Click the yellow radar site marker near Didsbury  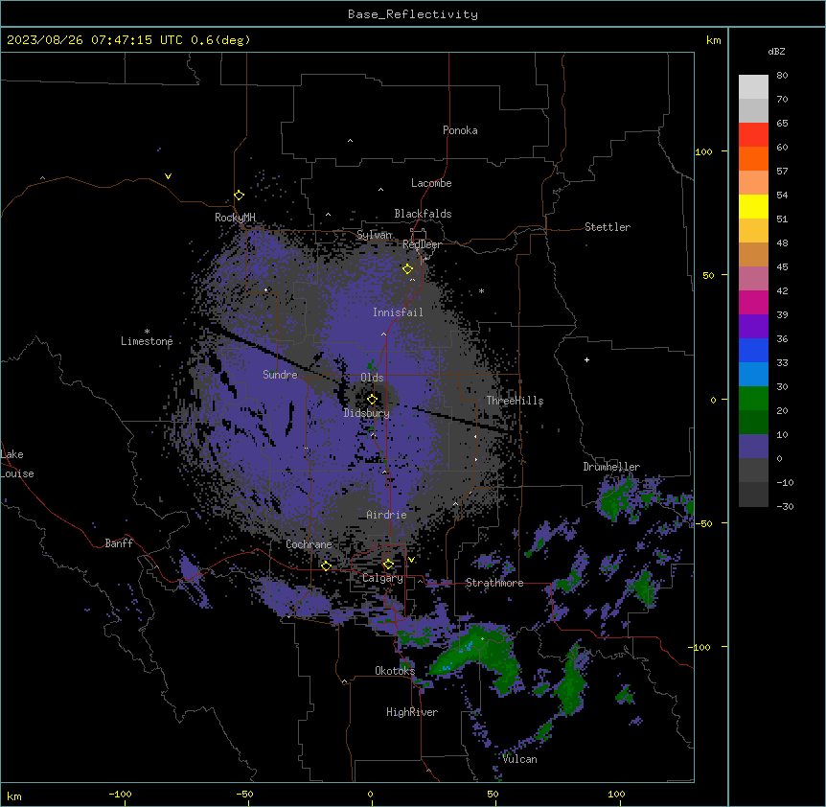pos(372,400)
